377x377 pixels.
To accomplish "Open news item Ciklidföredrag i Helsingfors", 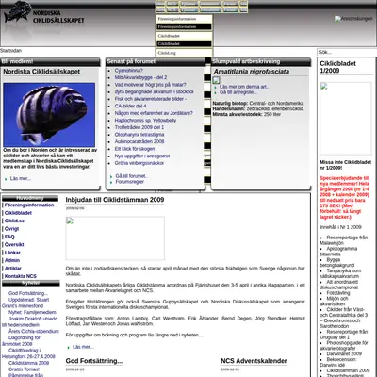I will pos(28,353).
